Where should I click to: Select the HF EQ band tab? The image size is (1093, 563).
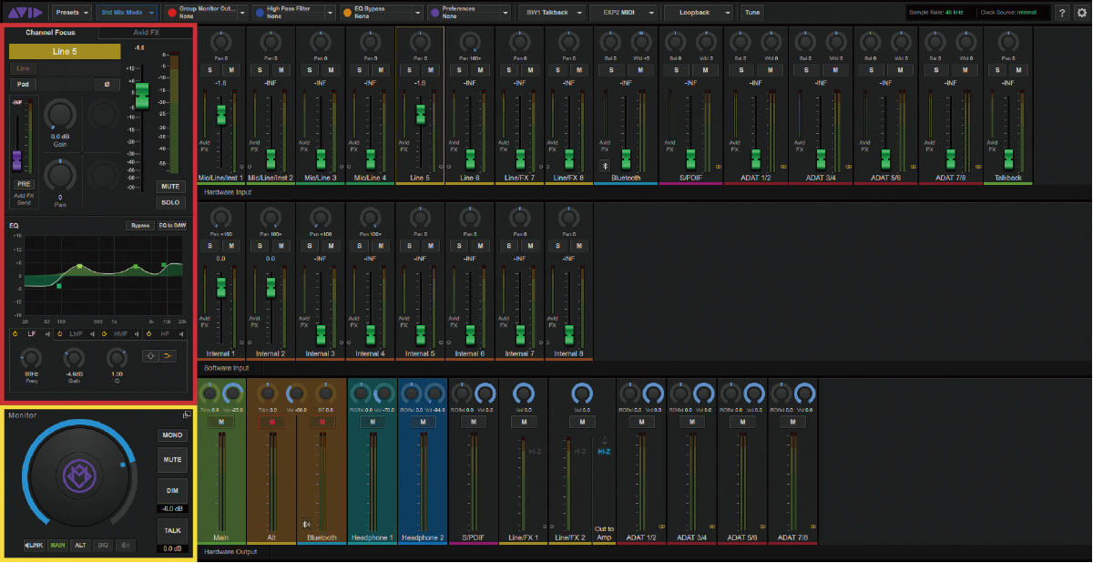click(x=165, y=333)
